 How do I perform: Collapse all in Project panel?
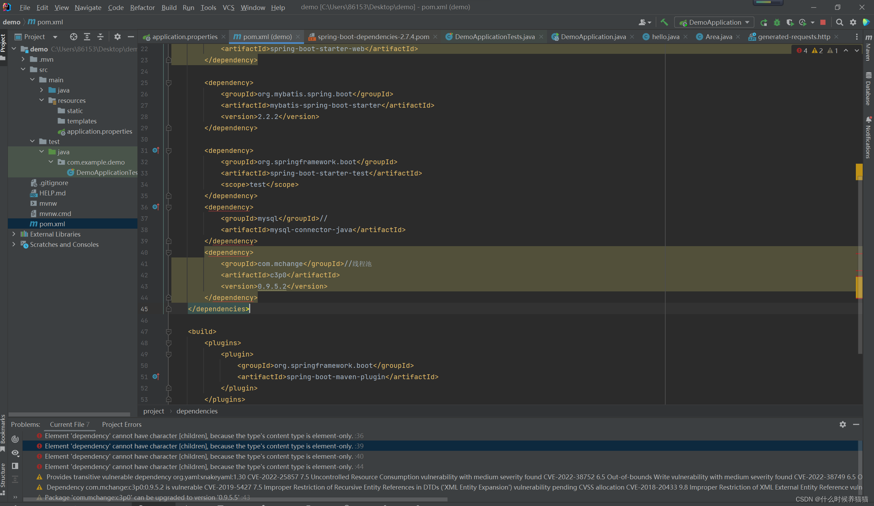click(x=100, y=37)
